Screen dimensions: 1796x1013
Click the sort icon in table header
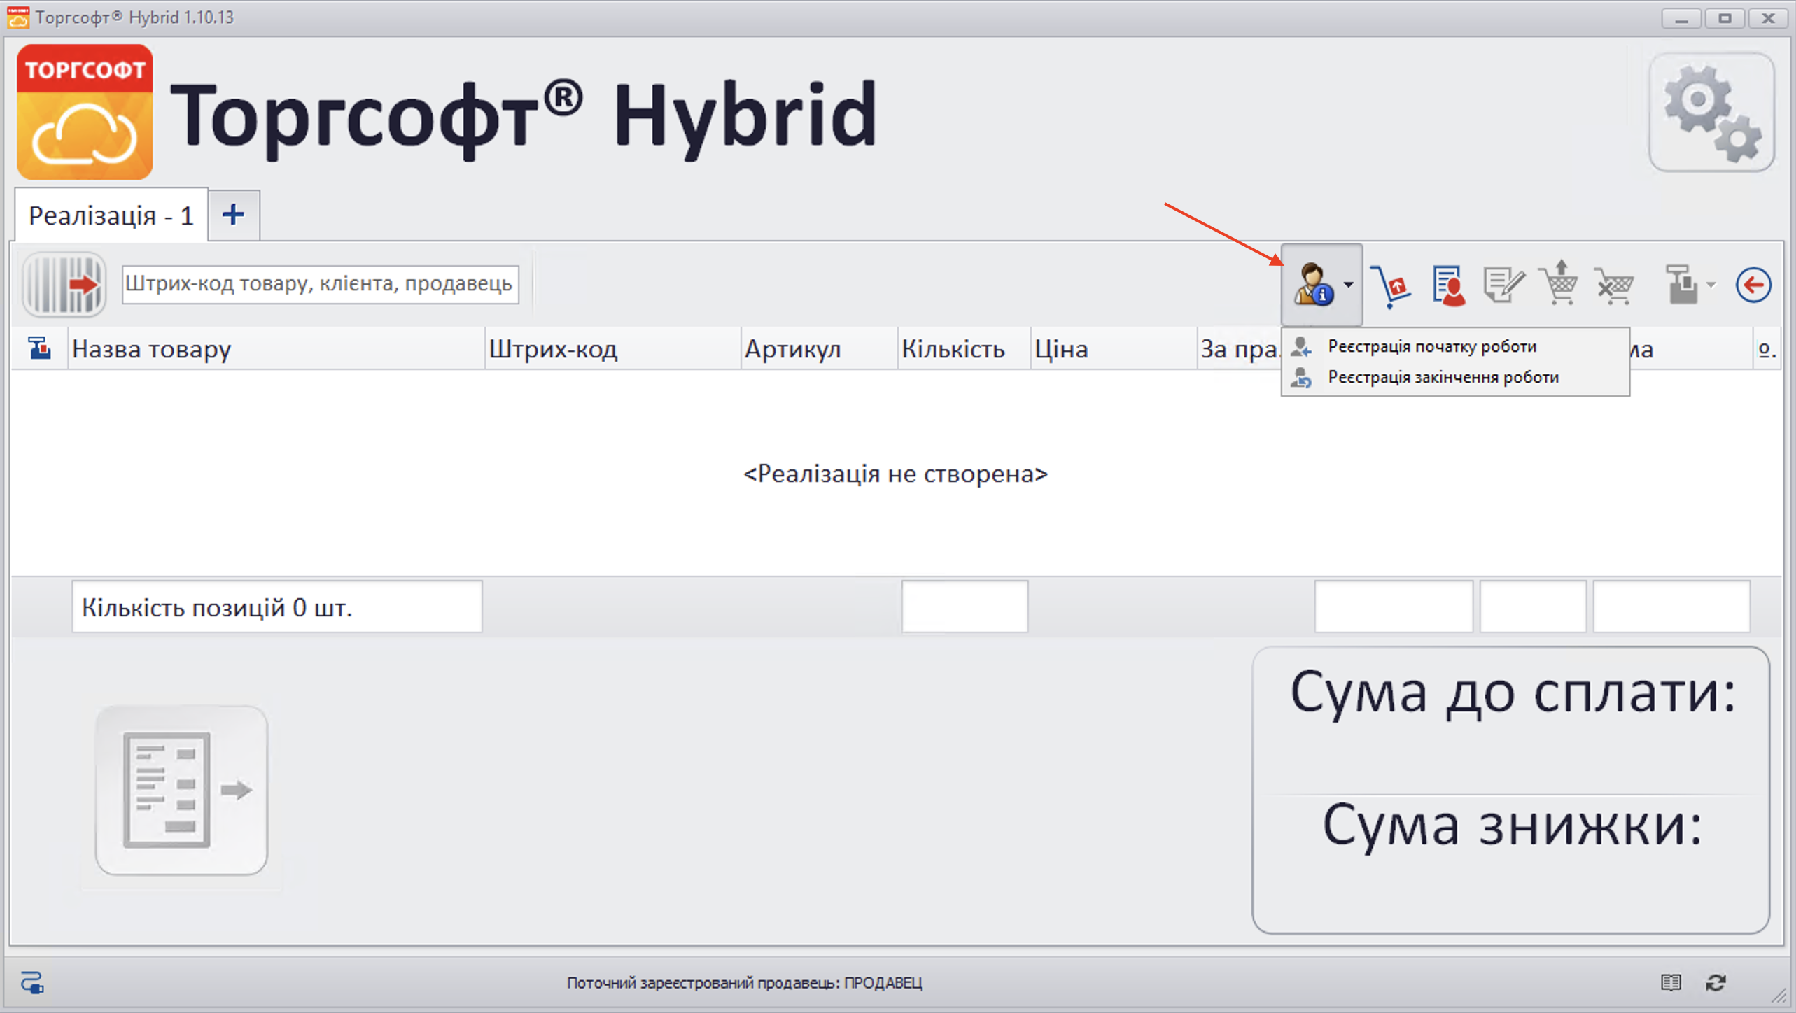click(x=39, y=348)
